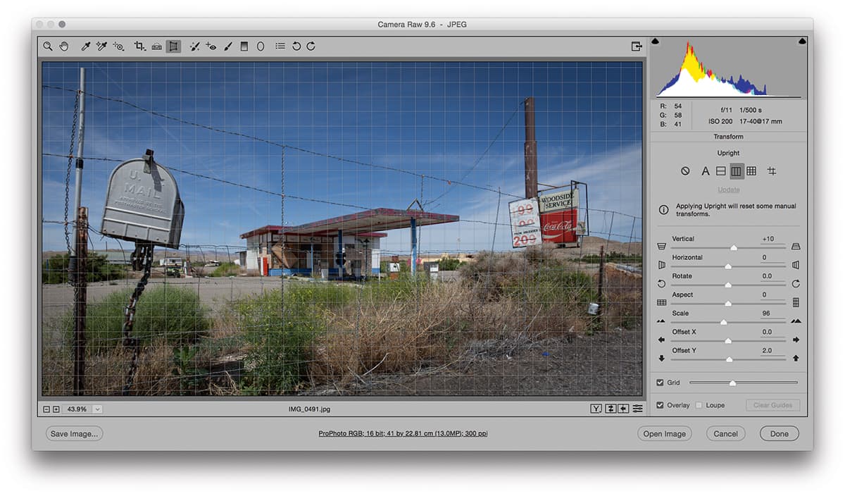Click the wide aspect icon beside Aspect

tap(661, 302)
